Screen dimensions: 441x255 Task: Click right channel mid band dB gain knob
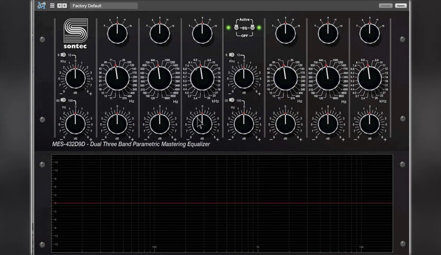328,124
